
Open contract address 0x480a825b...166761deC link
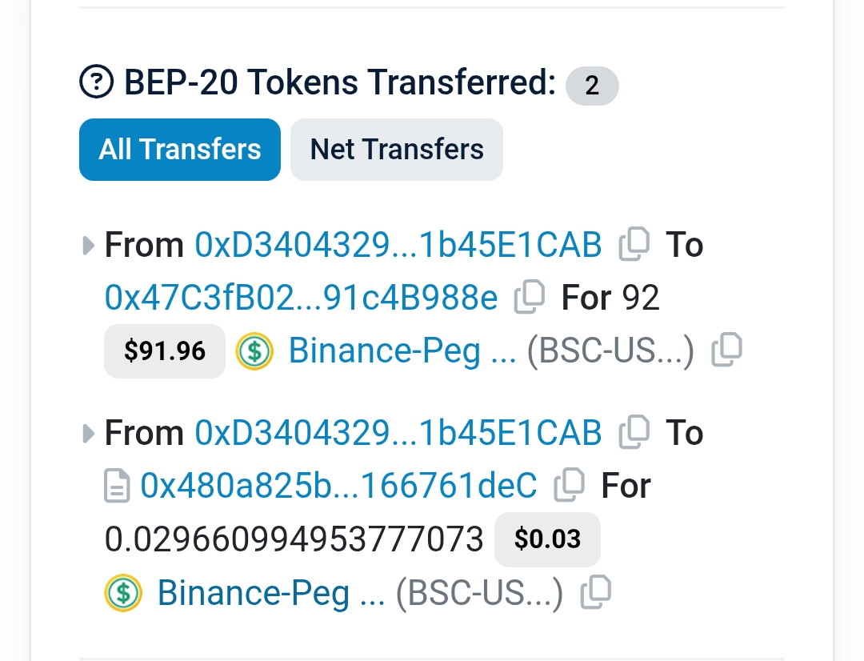(x=338, y=486)
